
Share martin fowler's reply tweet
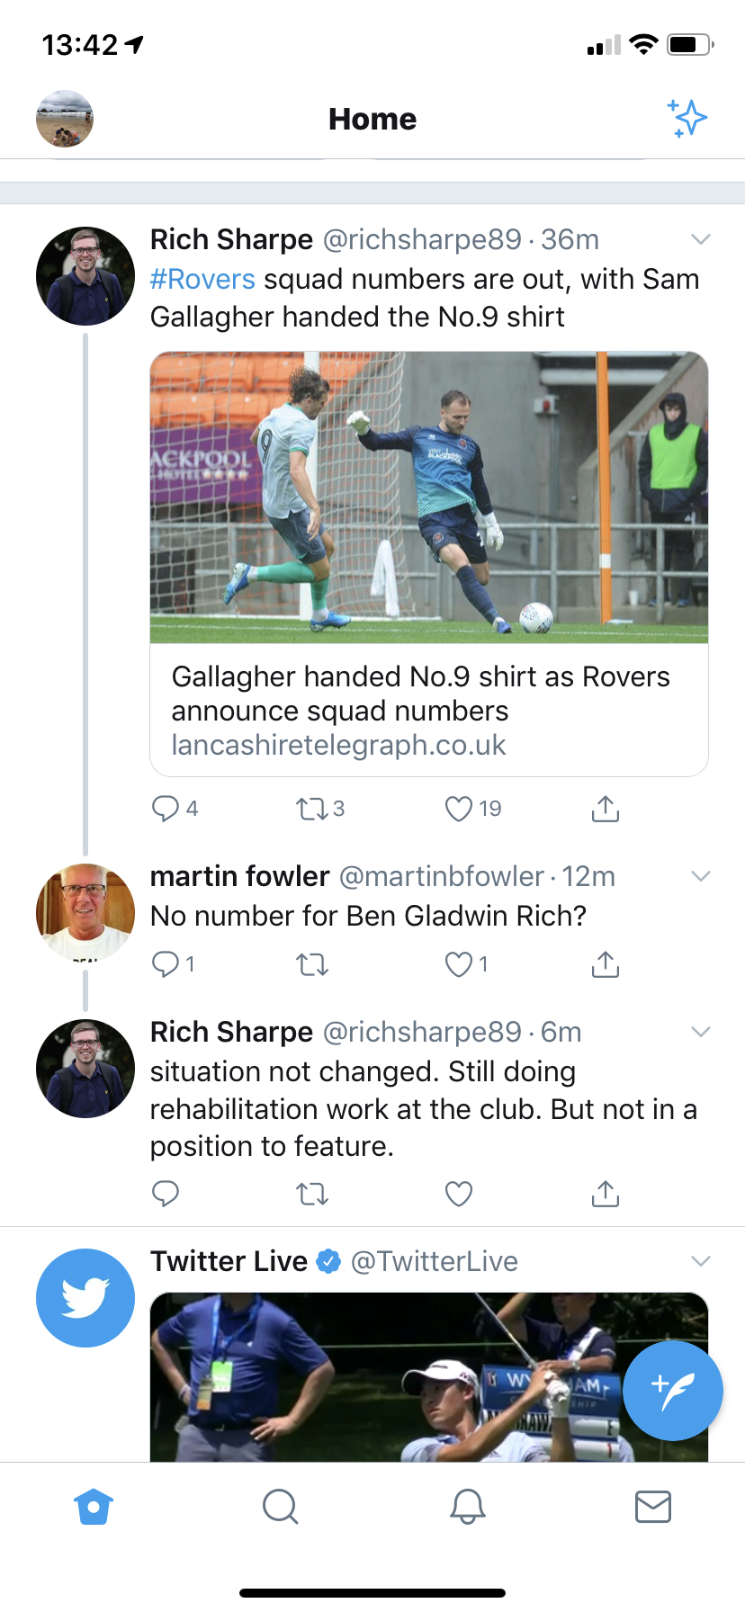606,964
